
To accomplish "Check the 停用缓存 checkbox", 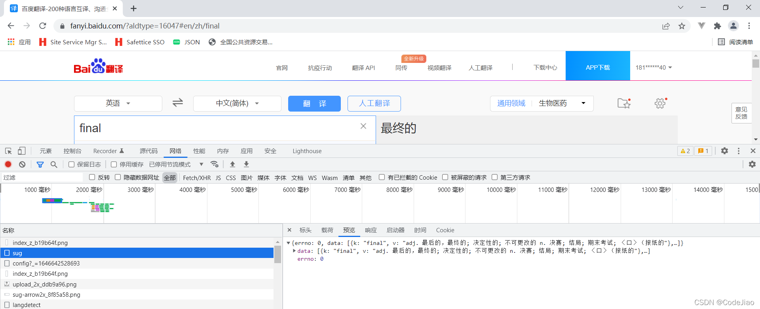I will (114, 164).
